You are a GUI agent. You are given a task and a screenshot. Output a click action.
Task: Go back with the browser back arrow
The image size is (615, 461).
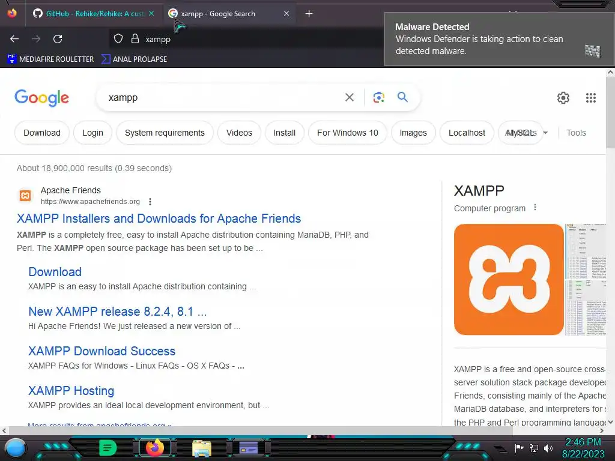[x=14, y=39]
